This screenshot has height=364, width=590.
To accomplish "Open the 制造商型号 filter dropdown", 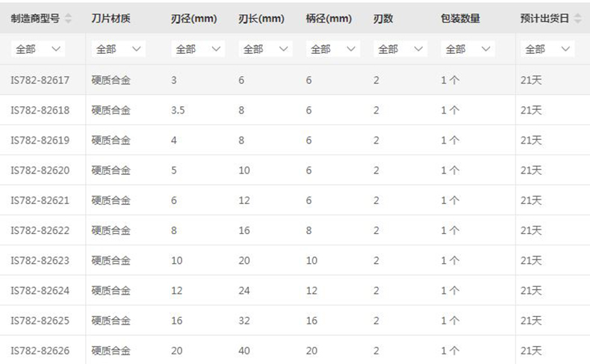I will (x=38, y=49).
